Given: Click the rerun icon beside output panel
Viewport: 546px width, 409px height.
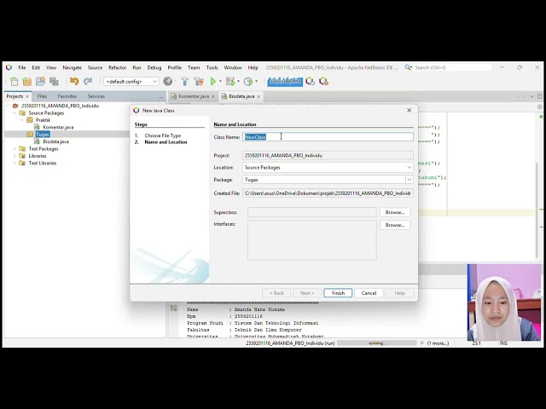Looking at the screenshot, I should (x=173, y=308).
